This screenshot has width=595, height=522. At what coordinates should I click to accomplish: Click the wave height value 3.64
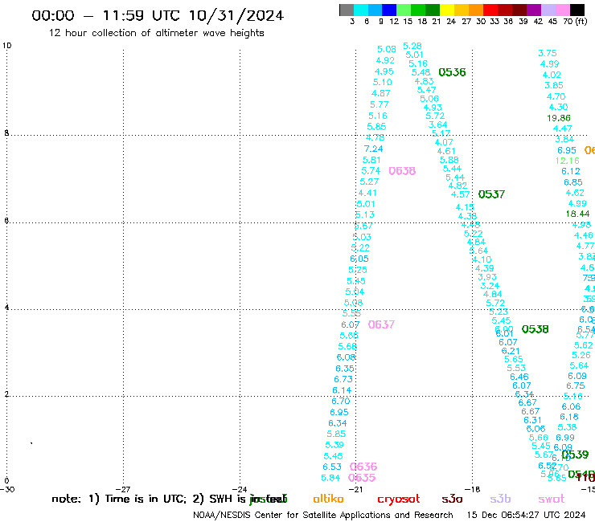pos(438,124)
